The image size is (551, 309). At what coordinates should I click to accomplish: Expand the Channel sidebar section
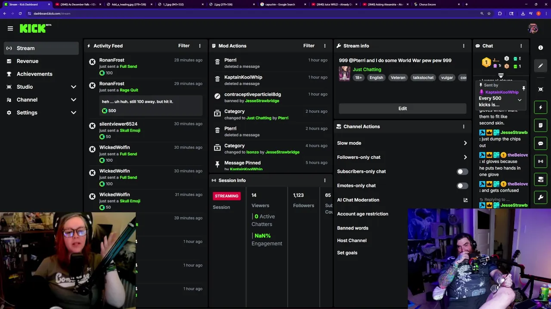pos(74,100)
